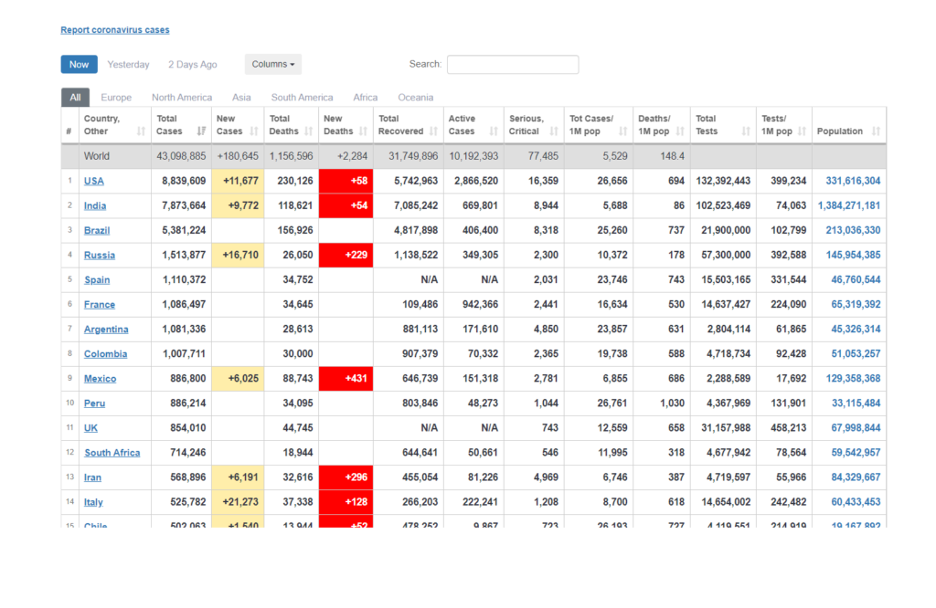Click Russia population 145,954,385 link

(x=853, y=255)
